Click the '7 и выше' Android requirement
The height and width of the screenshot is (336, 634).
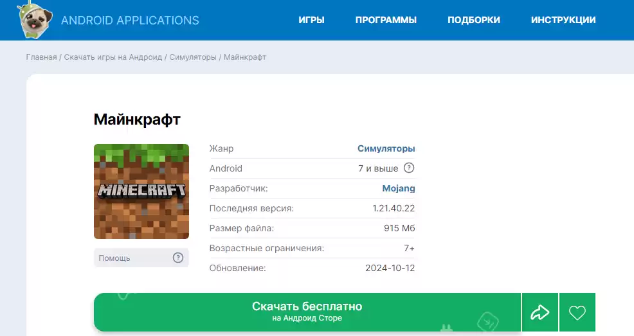pos(378,168)
